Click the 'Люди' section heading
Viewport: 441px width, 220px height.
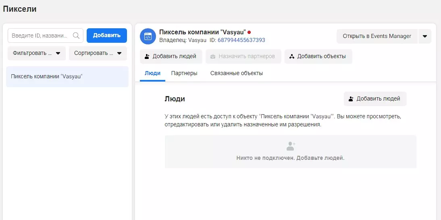pos(175,99)
